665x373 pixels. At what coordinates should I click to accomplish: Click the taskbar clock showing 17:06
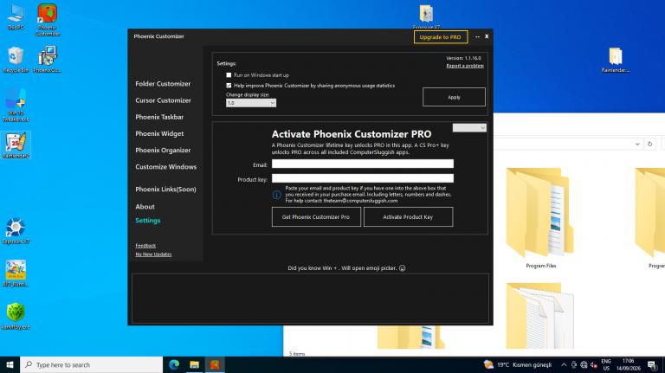pyautogui.click(x=628, y=364)
